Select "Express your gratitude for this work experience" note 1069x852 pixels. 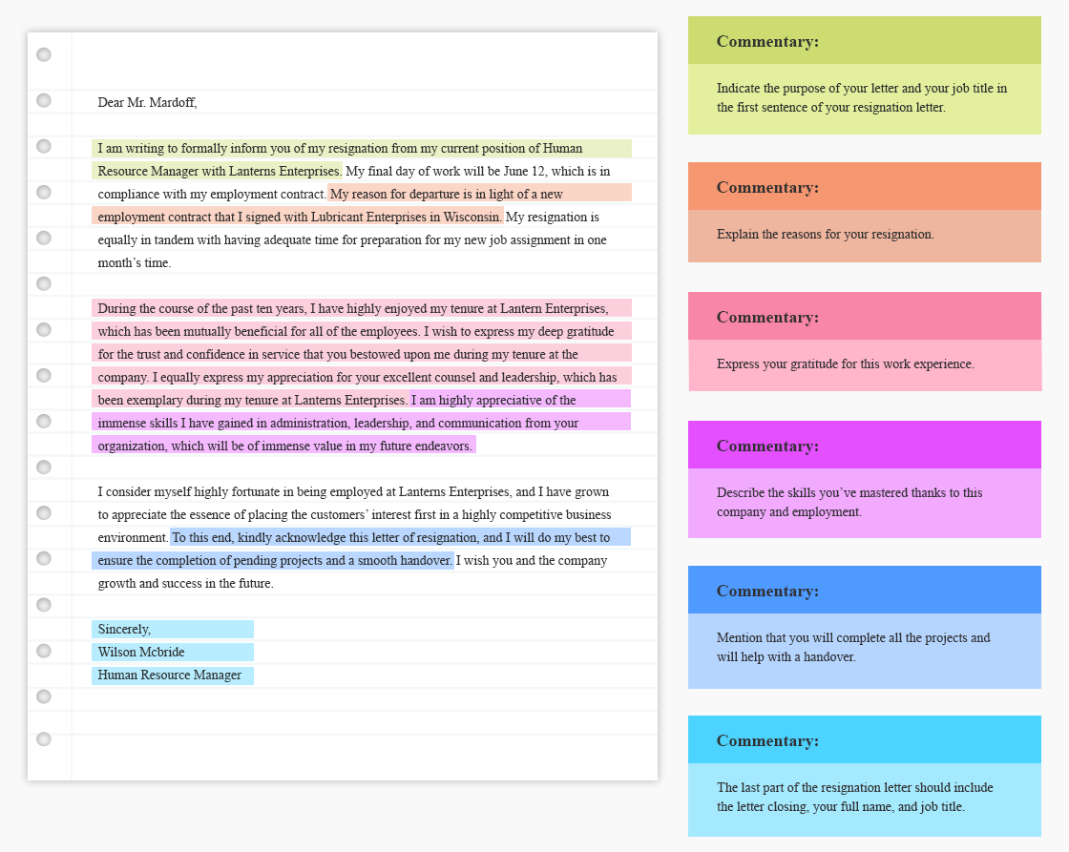point(845,364)
